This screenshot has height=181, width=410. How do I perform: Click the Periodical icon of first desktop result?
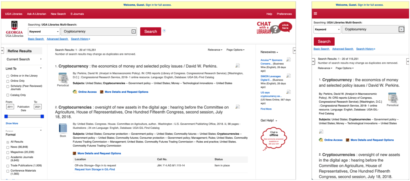tap(63, 78)
